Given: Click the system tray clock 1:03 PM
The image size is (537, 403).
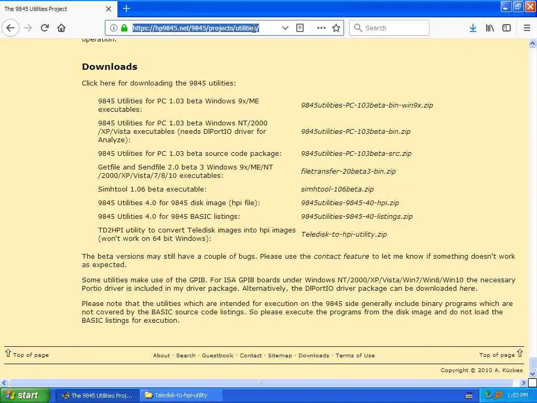Looking at the screenshot, I should 518,396.
